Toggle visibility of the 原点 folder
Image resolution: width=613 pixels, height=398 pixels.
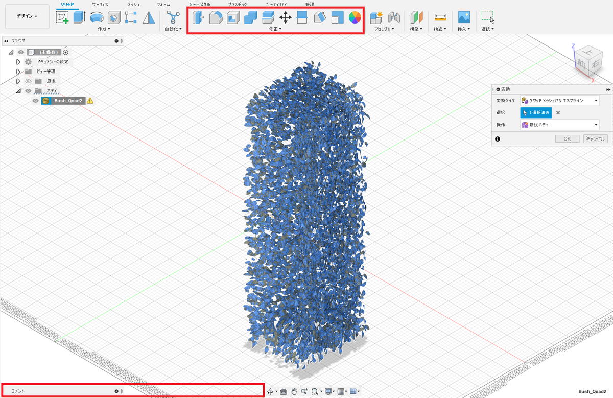[x=29, y=81]
